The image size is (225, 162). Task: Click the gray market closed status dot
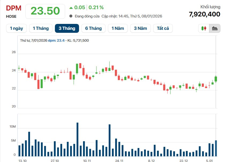point(71,16)
